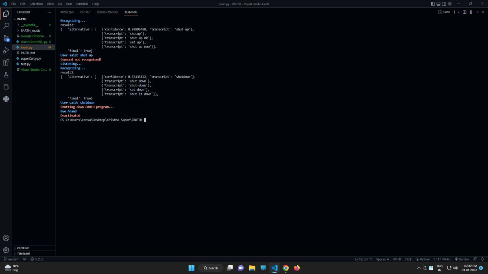488x274 pixels.
Task: Open the Search view in activity bar
Action: pyautogui.click(x=6, y=26)
